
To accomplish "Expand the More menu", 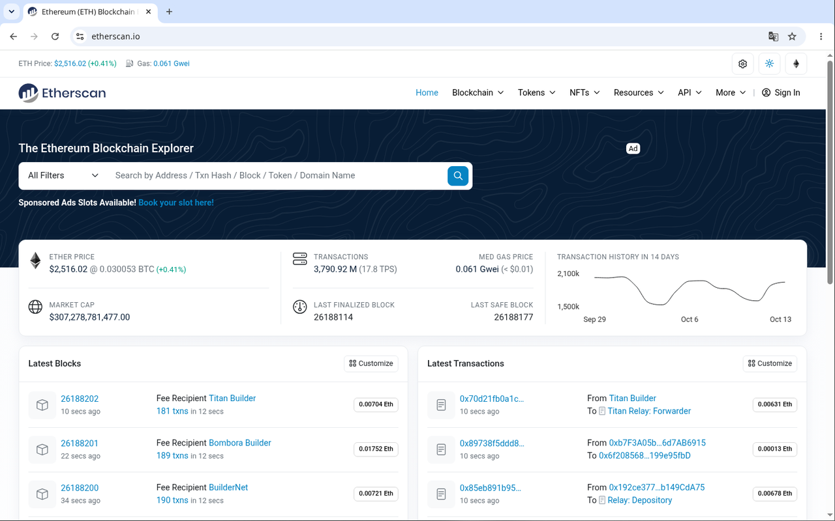I will click(x=731, y=93).
